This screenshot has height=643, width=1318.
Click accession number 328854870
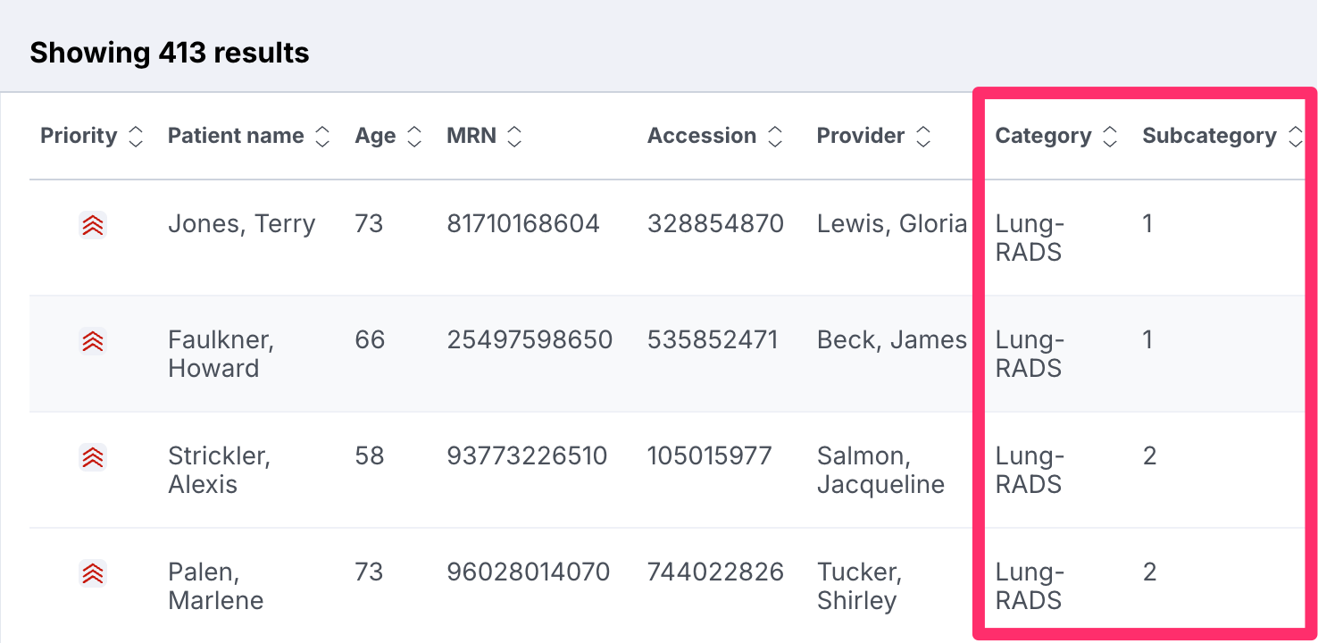(715, 223)
